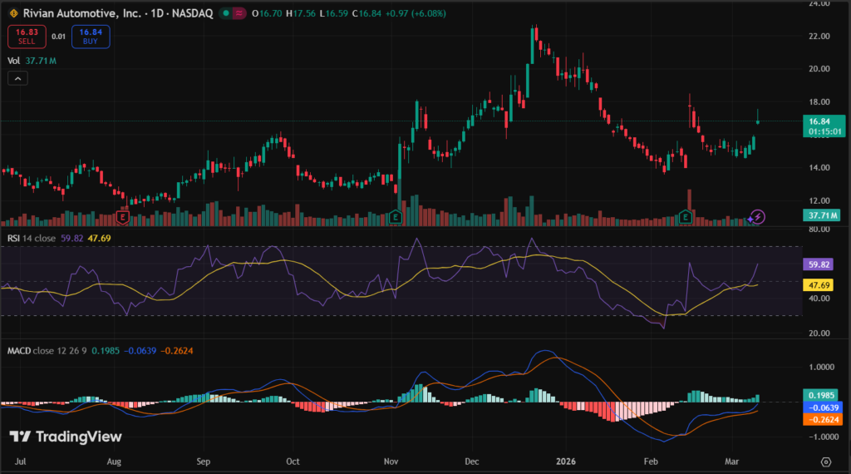Click the Vol indicator label
Image resolution: width=851 pixels, height=474 pixels.
(x=13, y=60)
